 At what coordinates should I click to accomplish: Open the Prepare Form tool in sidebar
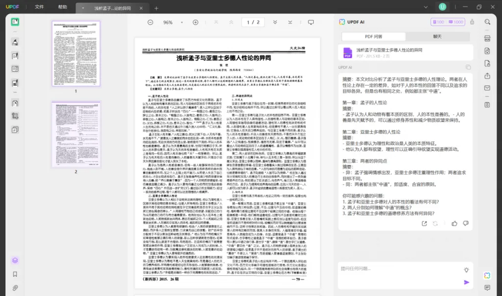[15, 69]
